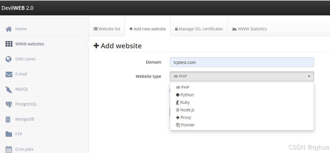This screenshot has height=153, width=330.
Task: Pick the Proxy website type
Action: click(x=185, y=117)
